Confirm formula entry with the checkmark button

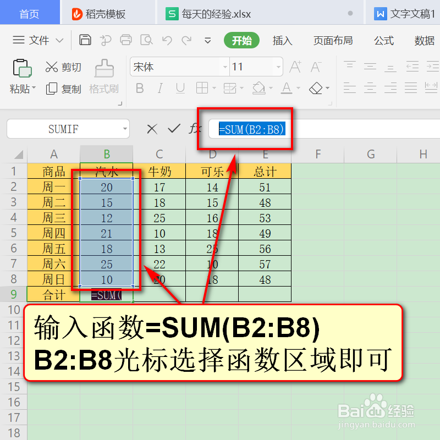click(174, 129)
